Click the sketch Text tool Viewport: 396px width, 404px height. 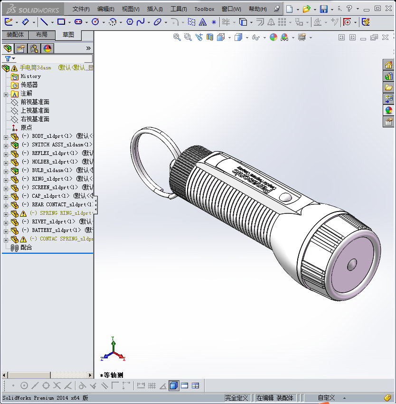point(203,22)
